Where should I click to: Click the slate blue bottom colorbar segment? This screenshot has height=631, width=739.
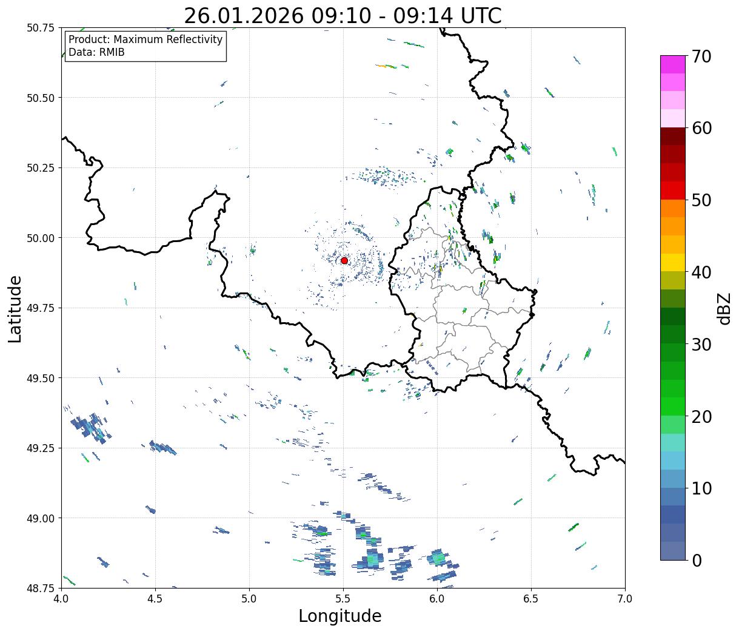pyautogui.click(x=673, y=550)
